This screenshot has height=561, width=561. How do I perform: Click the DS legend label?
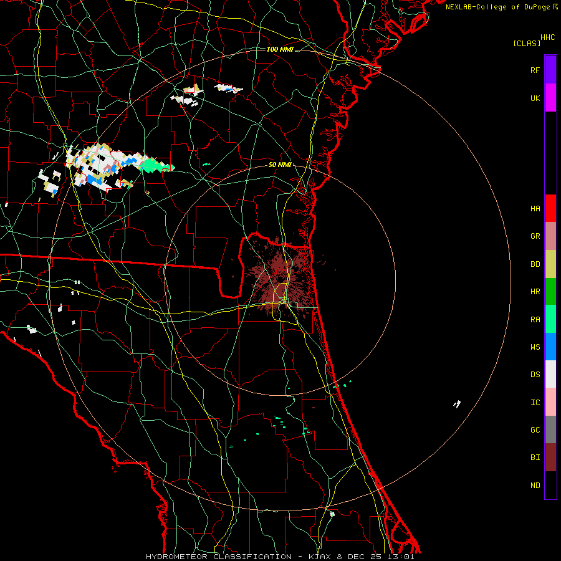[x=535, y=375]
